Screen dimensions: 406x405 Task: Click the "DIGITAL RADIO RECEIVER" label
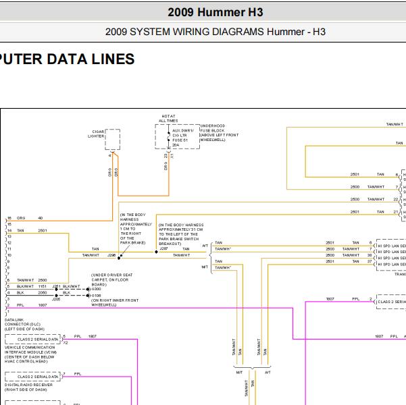pos(28,387)
